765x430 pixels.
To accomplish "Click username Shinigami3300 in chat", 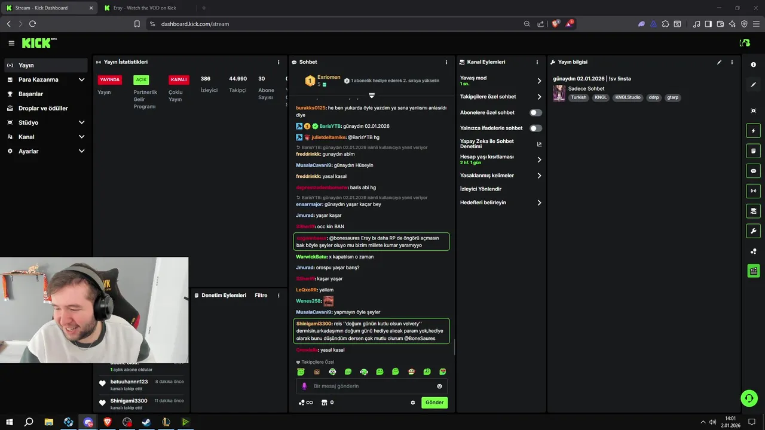I will point(314,324).
